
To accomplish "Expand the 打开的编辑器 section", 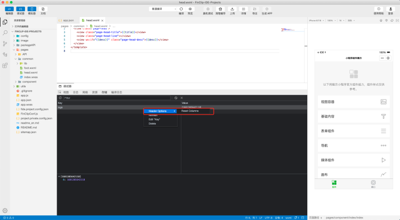I will point(20,26).
